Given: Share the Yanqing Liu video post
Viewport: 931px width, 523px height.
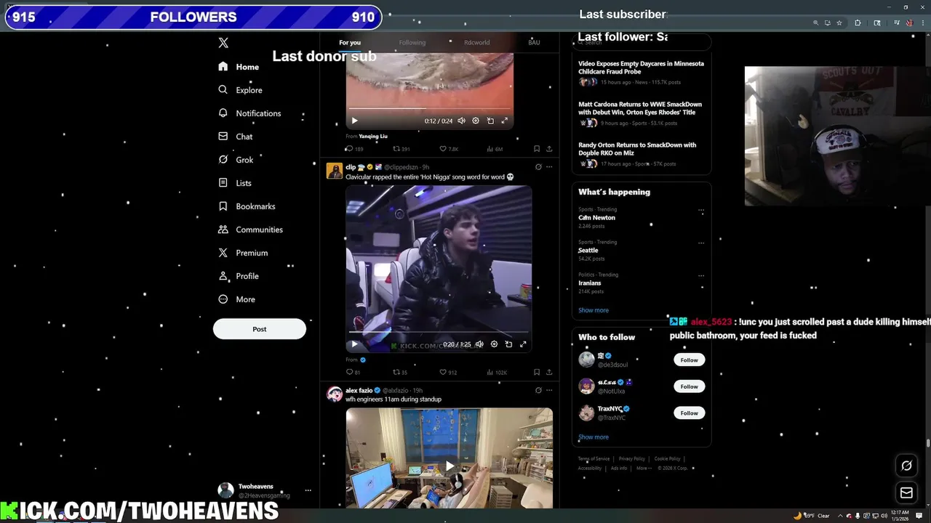Looking at the screenshot, I should pyautogui.click(x=549, y=149).
